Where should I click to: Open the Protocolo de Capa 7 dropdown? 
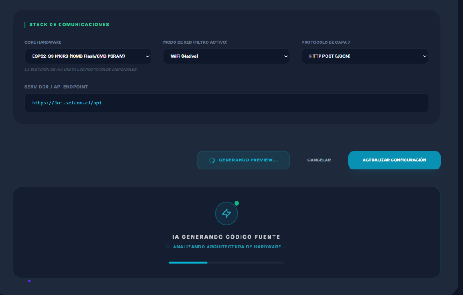(365, 56)
